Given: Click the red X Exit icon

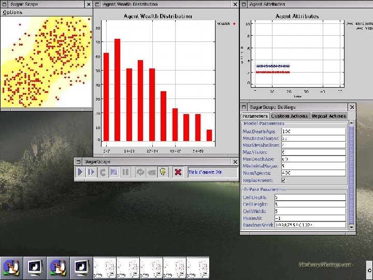Looking at the screenshot, I should (178, 172).
